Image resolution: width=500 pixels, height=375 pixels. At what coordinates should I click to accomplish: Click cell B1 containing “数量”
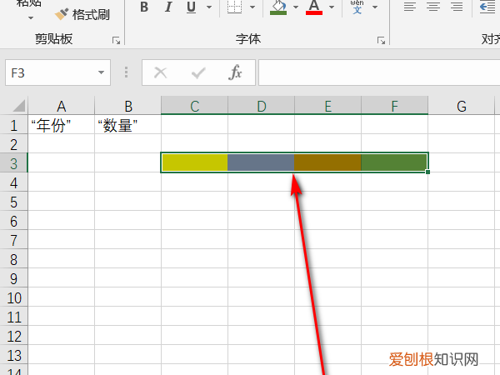(x=127, y=125)
